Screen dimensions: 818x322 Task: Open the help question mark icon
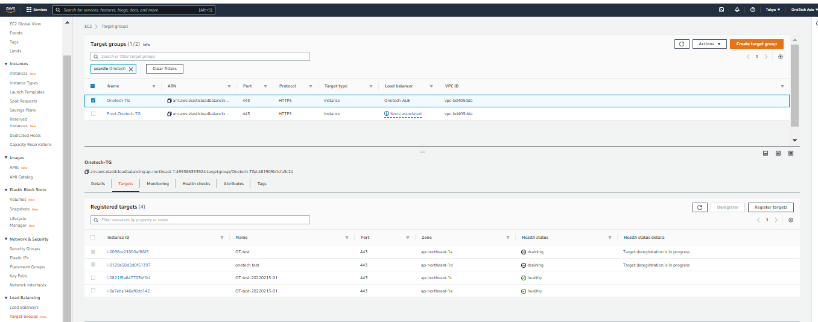753,10
